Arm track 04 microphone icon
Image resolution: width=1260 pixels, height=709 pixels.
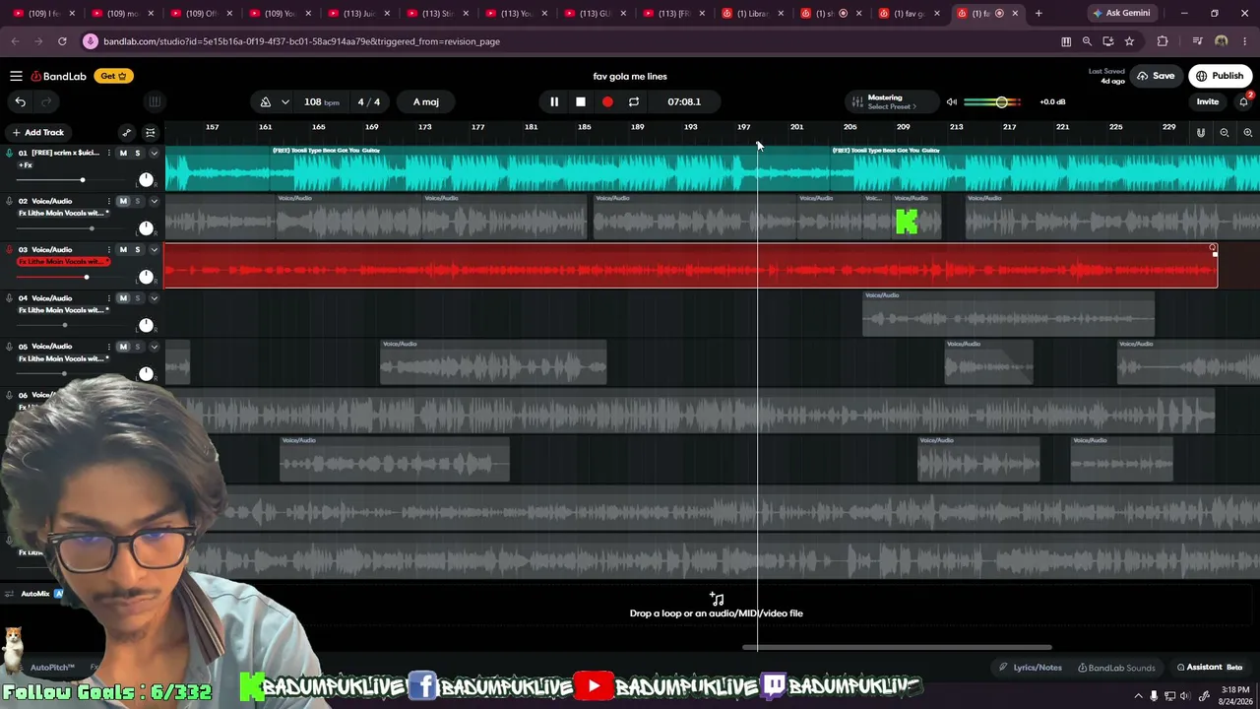pyautogui.click(x=10, y=297)
